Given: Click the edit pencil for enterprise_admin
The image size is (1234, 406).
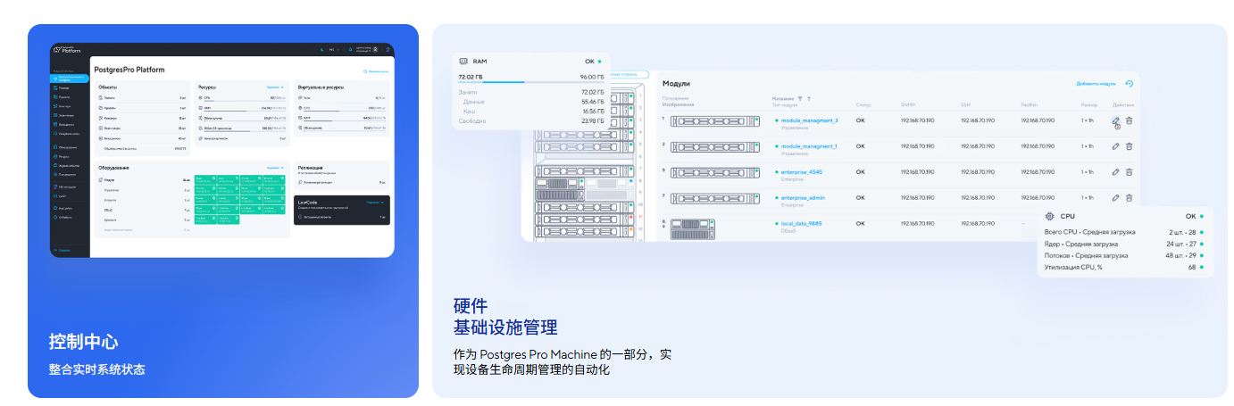Looking at the screenshot, I should (x=1115, y=197).
